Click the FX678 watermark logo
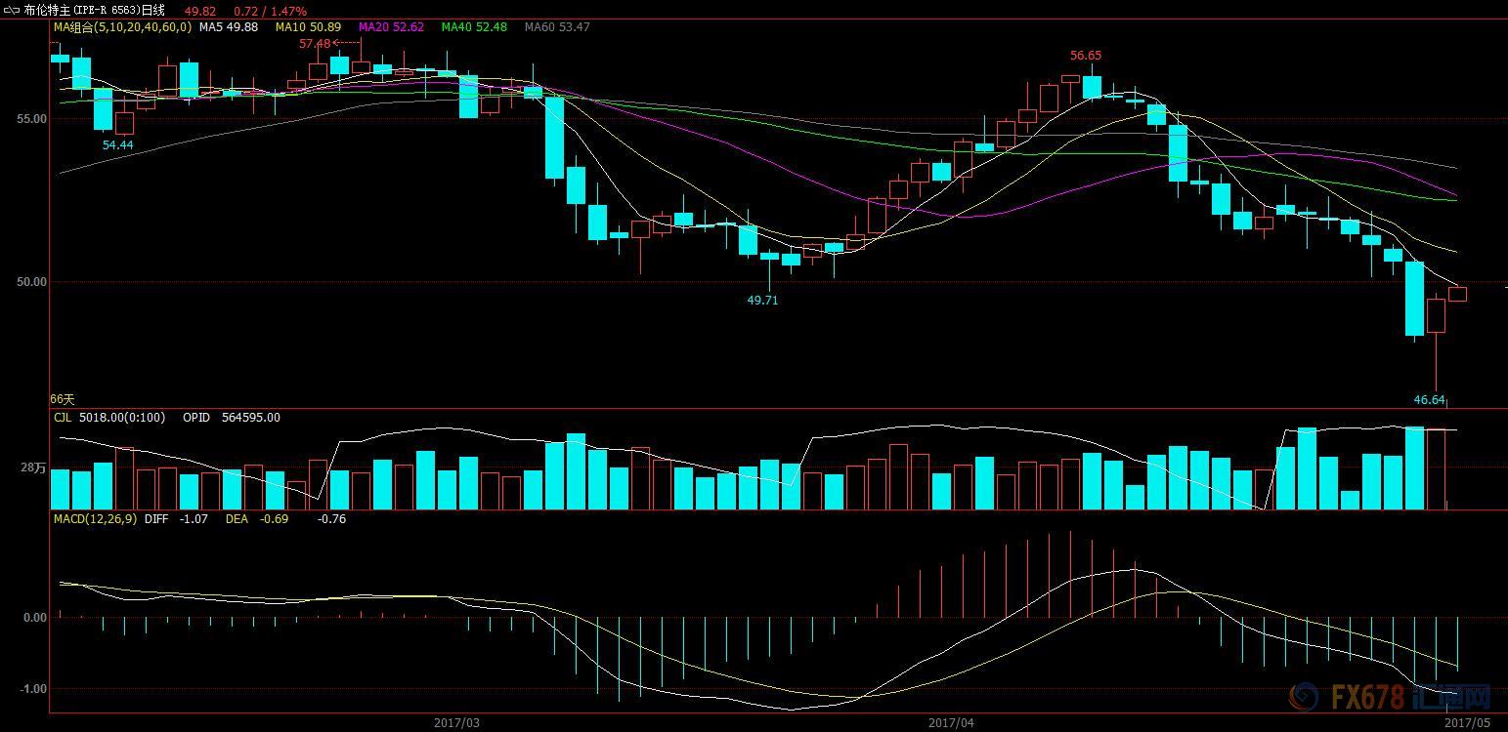 1389,697
